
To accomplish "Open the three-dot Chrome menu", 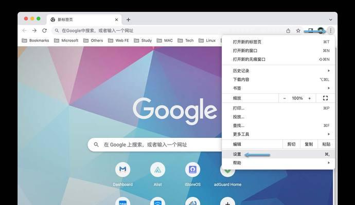I will [330, 30].
